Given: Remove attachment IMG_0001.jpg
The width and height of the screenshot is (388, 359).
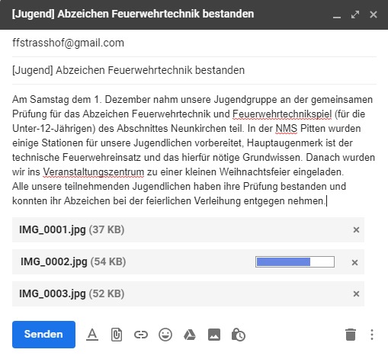Looking at the screenshot, I should pyautogui.click(x=356, y=229).
